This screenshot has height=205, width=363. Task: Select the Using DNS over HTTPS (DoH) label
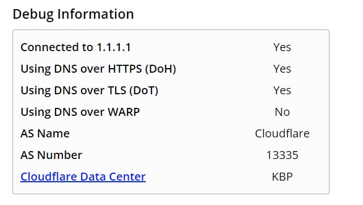pos(98,69)
